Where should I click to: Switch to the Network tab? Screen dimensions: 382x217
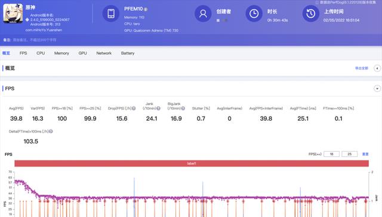(x=104, y=53)
